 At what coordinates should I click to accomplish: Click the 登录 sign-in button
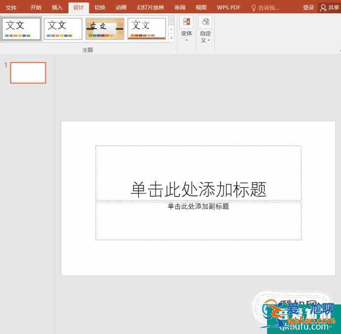[308, 8]
